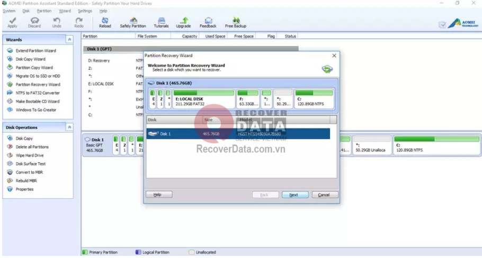Open the Help menu
Image resolution: width=482 pixels, height=258 pixels.
(103, 11)
